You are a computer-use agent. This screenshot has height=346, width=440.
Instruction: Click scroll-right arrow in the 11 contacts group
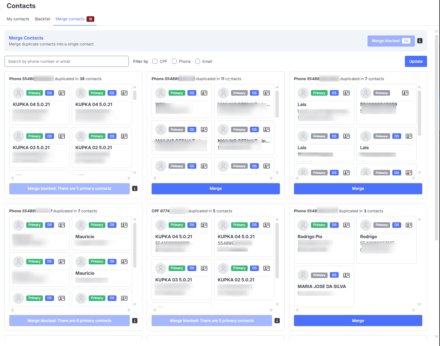[x=271, y=178]
